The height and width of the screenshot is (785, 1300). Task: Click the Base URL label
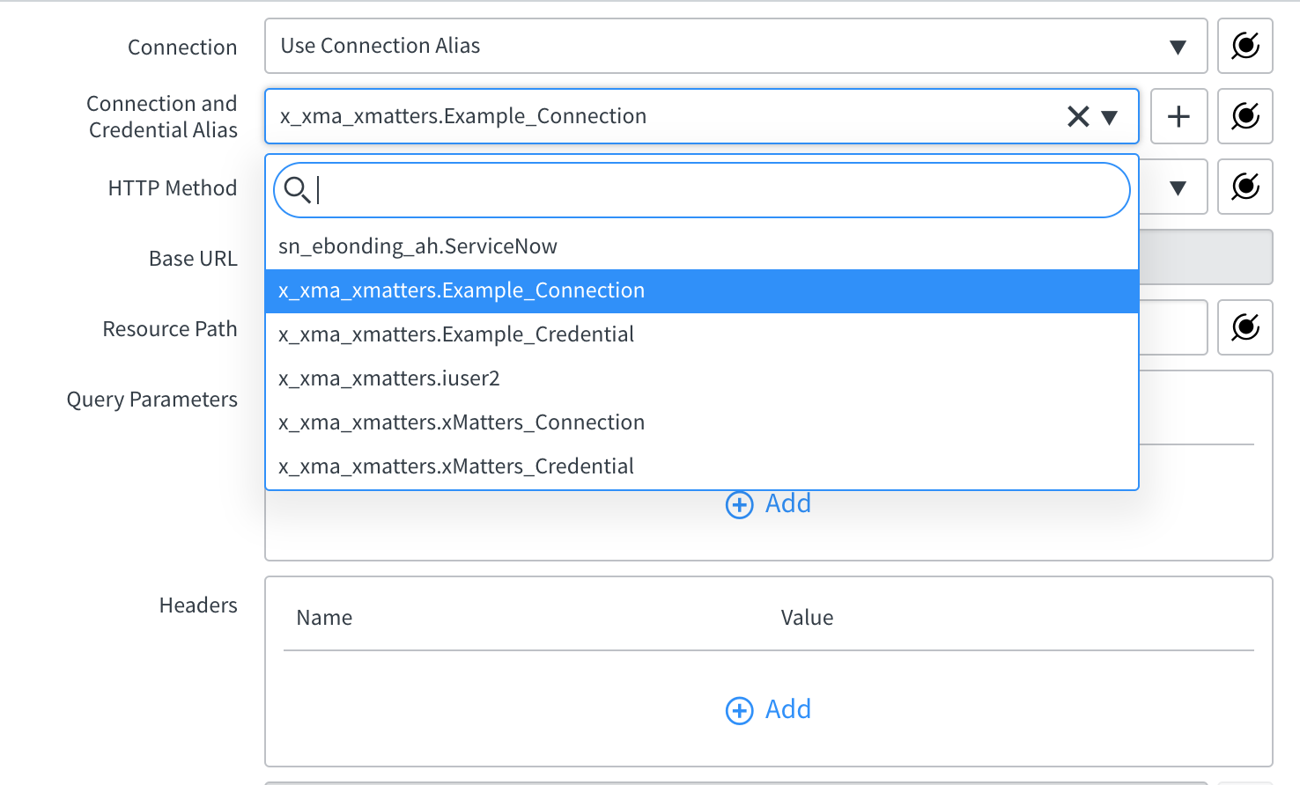[x=193, y=259]
